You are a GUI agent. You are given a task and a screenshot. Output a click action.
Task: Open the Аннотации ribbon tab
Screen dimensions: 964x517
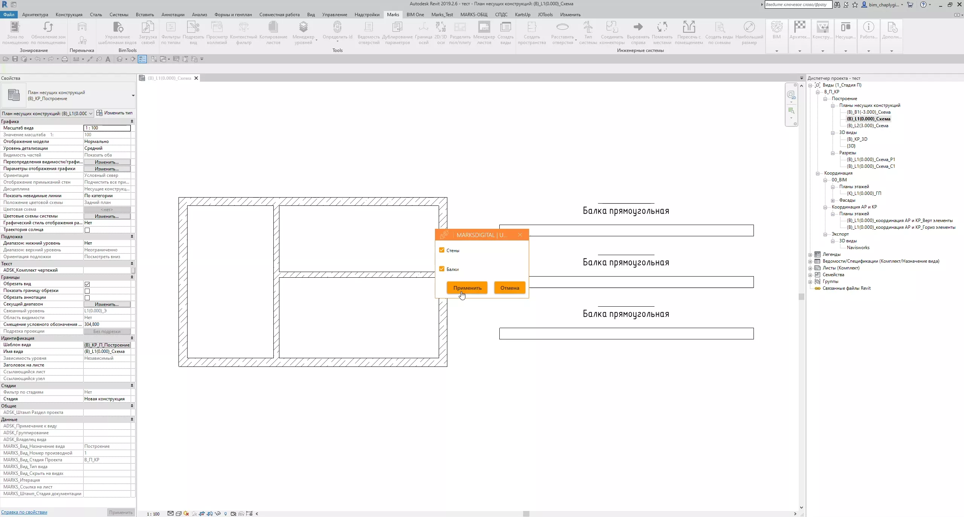coord(173,15)
